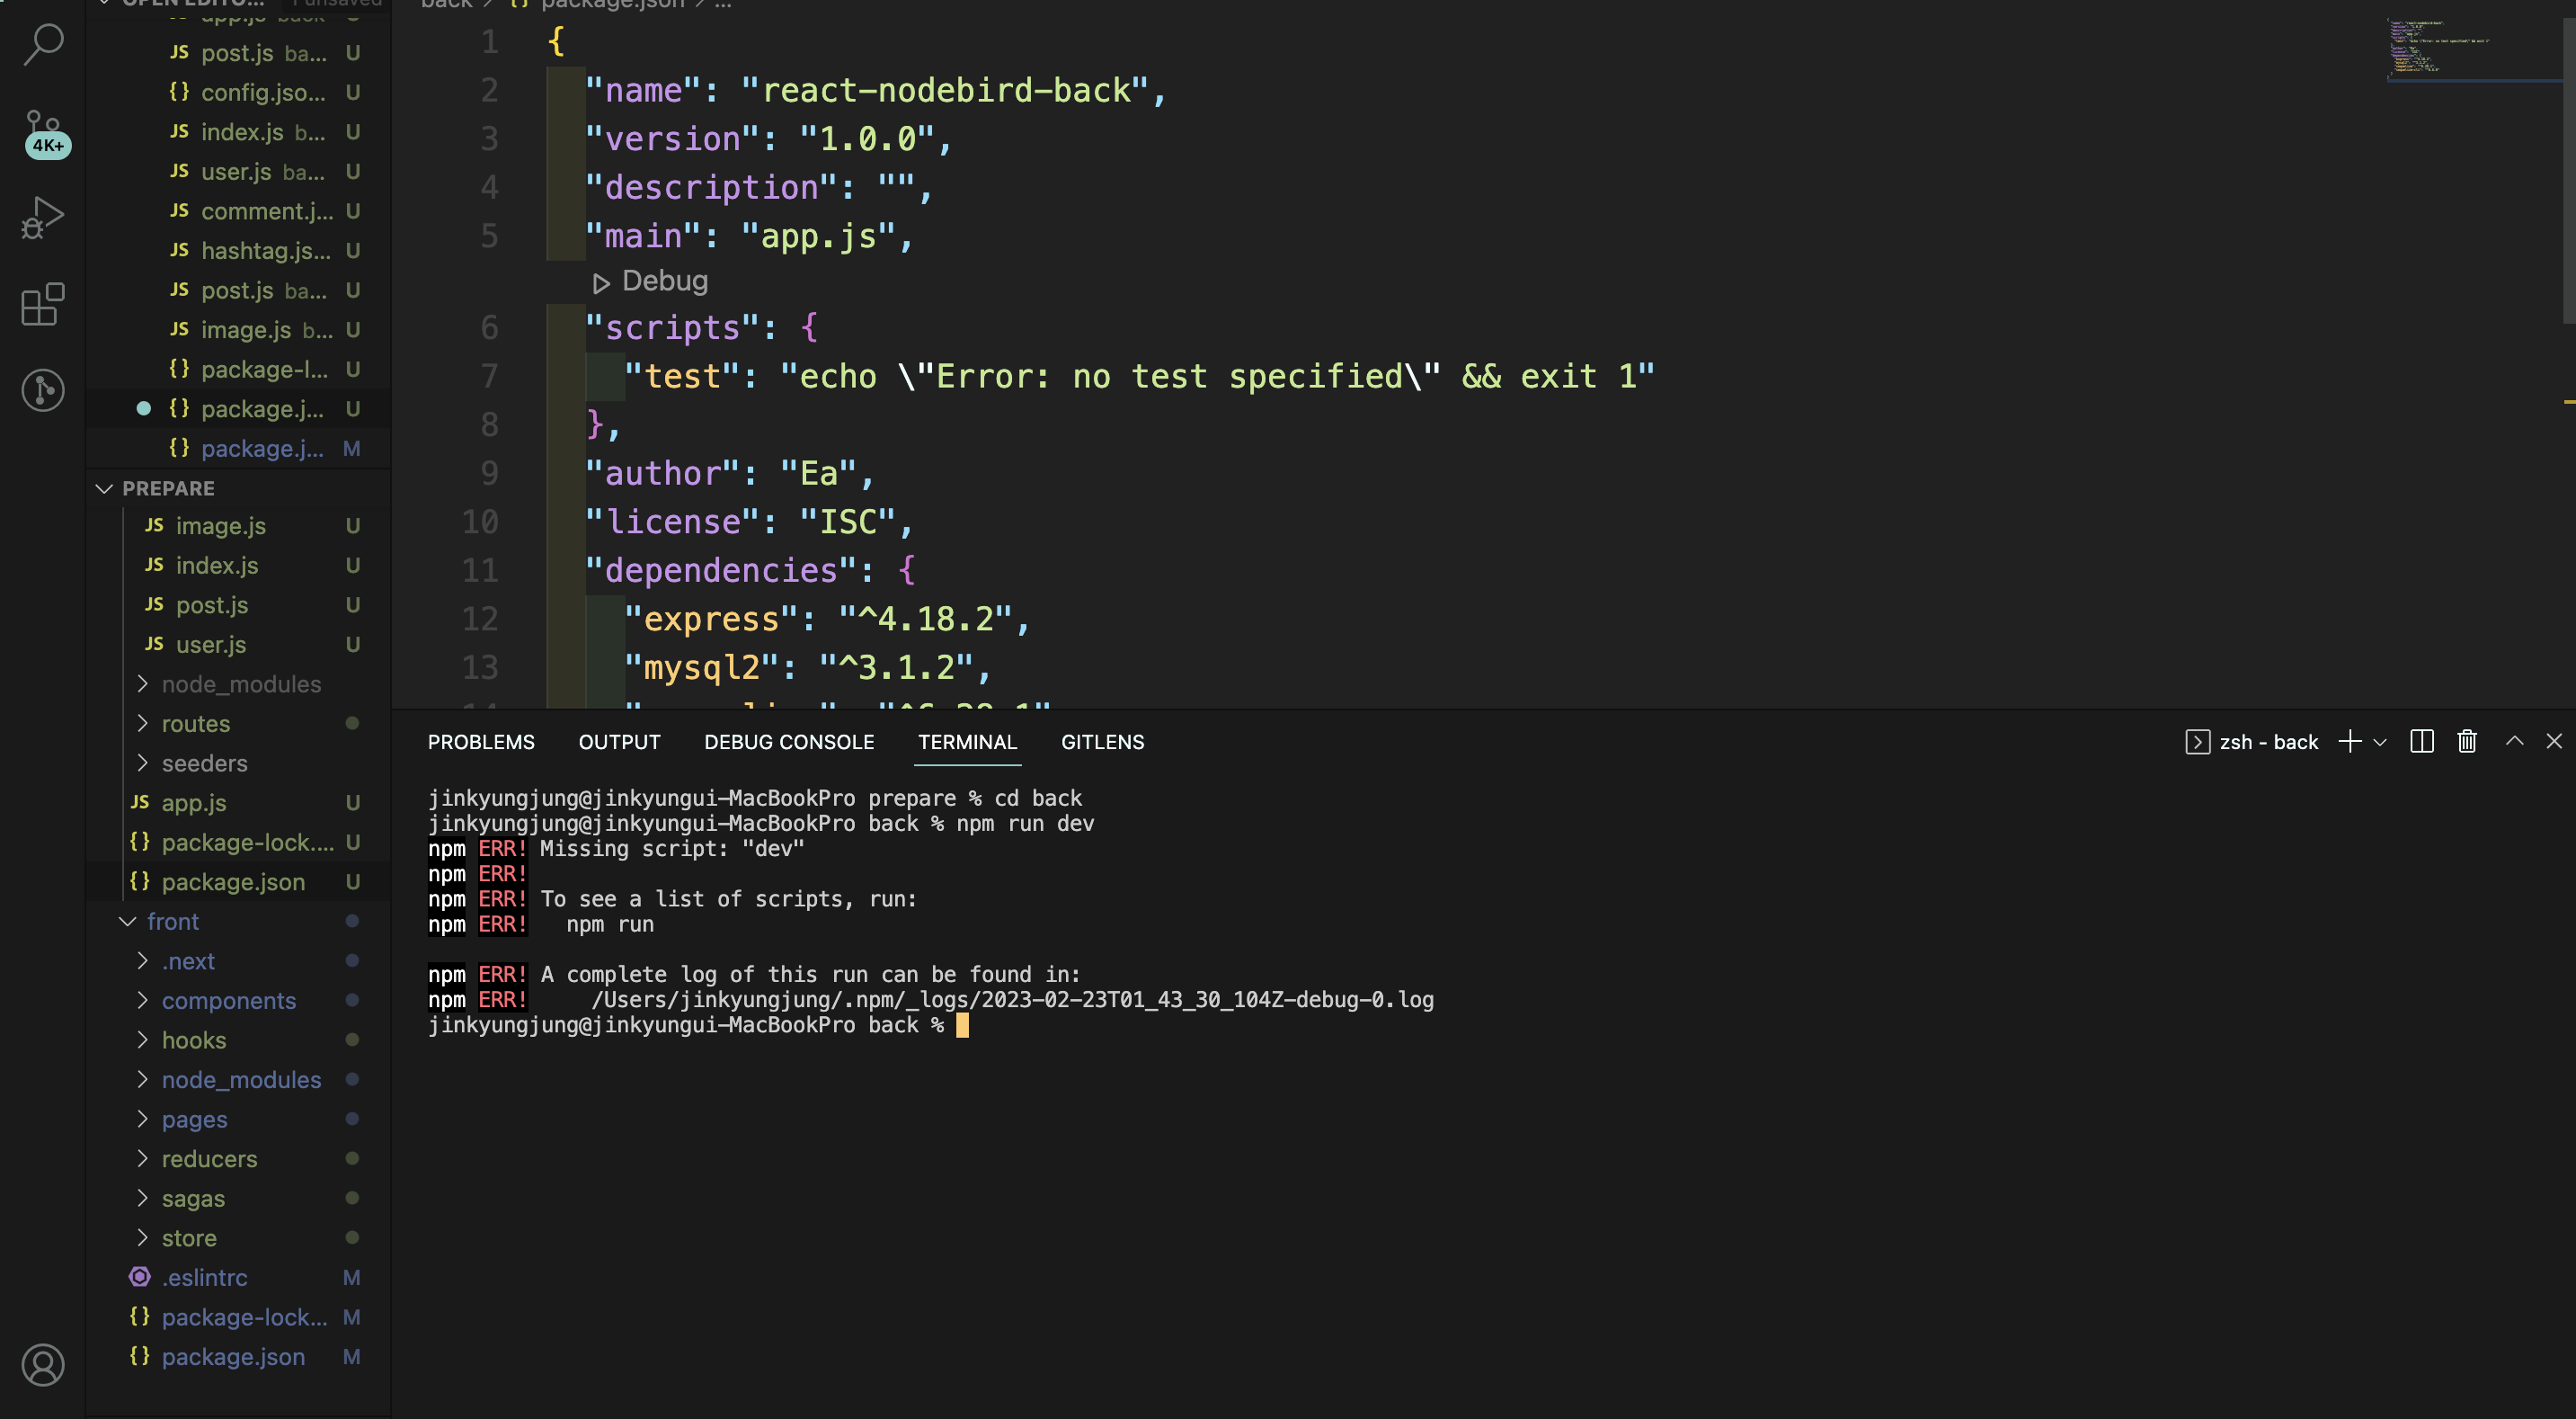Expand the front node_modules folder
The height and width of the screenshot is (1419, 2576).
(238, 1080)
